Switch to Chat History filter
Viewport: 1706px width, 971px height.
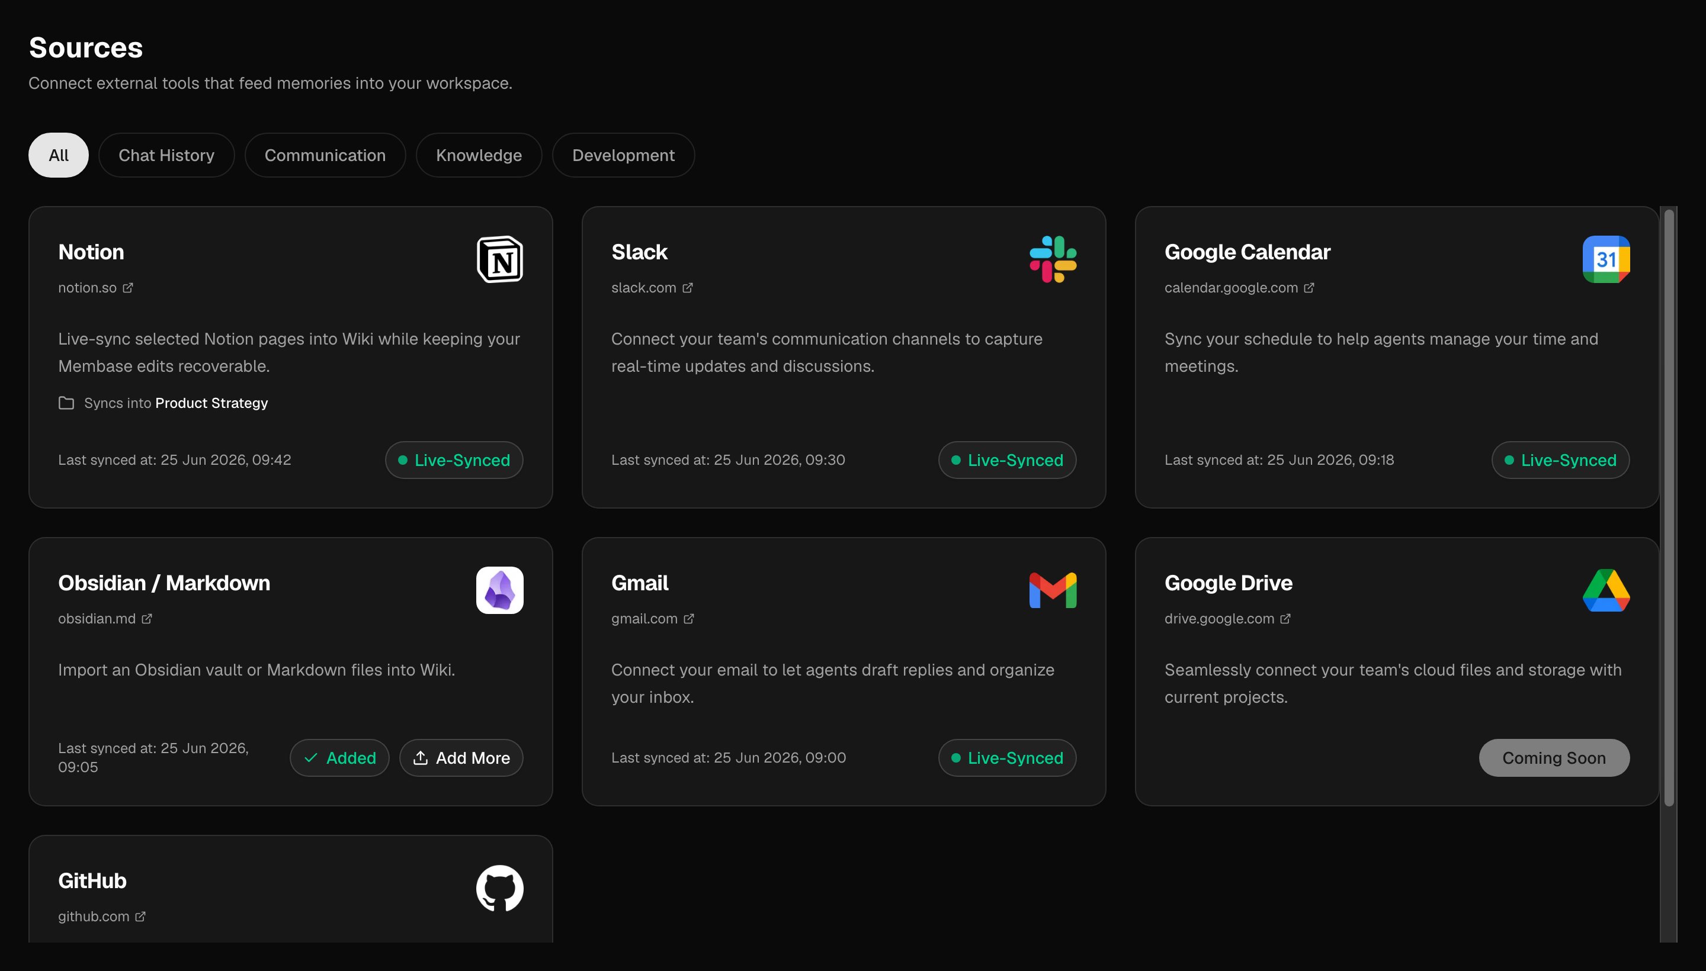166,155
